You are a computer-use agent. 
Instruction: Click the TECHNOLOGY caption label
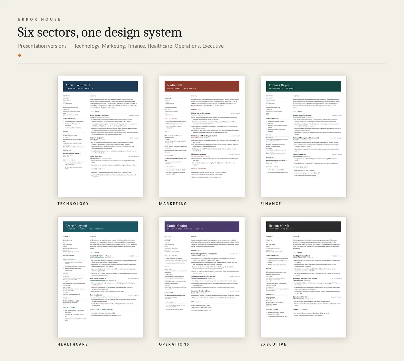(73, 204)
